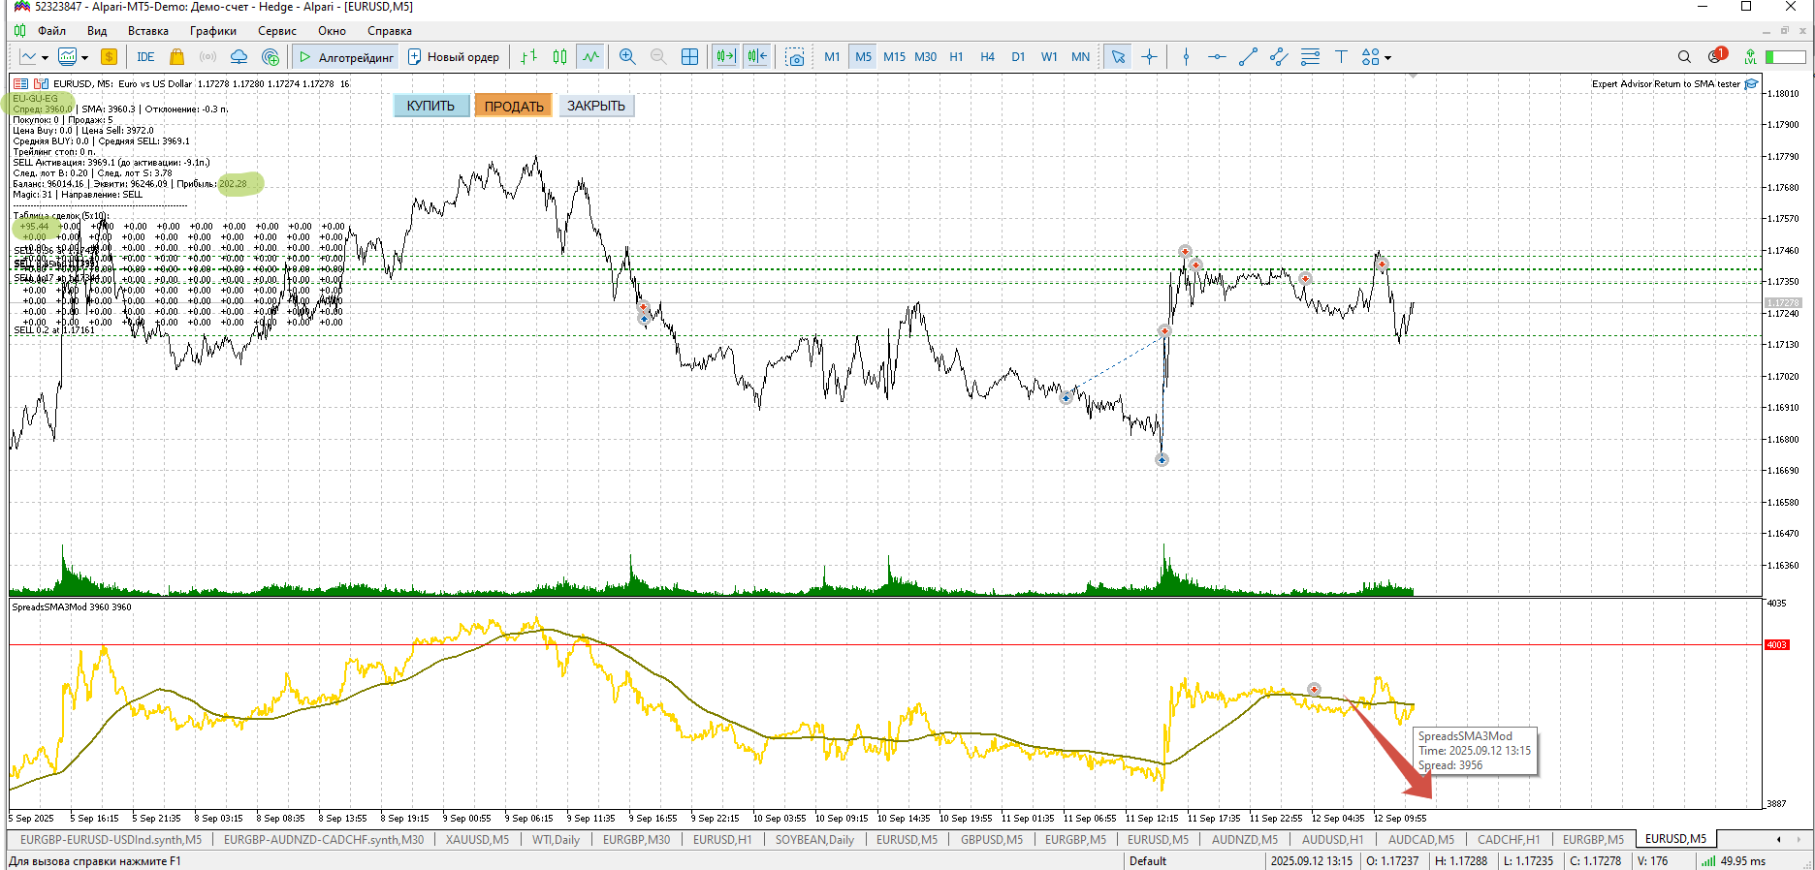
Task: Switch chart to bar chart mode
Action: click(528, 57)
